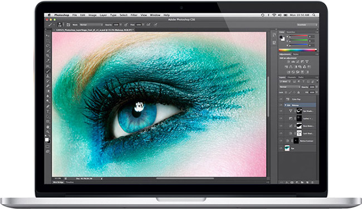Create a new group with folder icon
The width and height of the screenshot is (362, 209).
(302, 182)
